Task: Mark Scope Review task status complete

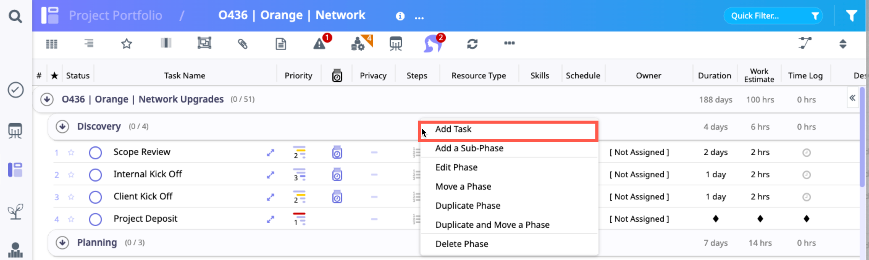Action: coord(95,153)
